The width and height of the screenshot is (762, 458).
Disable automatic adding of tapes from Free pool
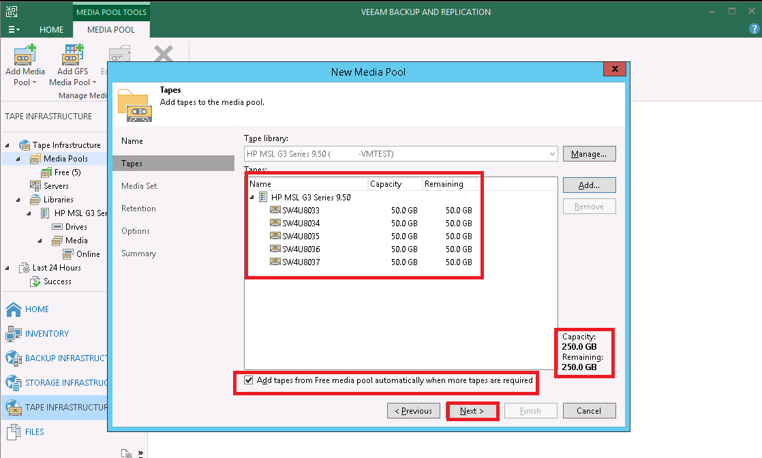pos(249,380)
